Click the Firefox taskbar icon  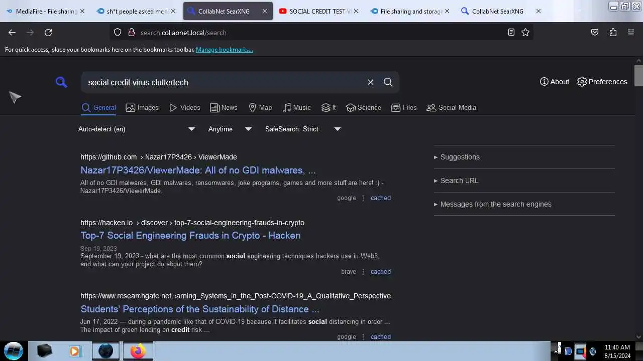[138, 351]
